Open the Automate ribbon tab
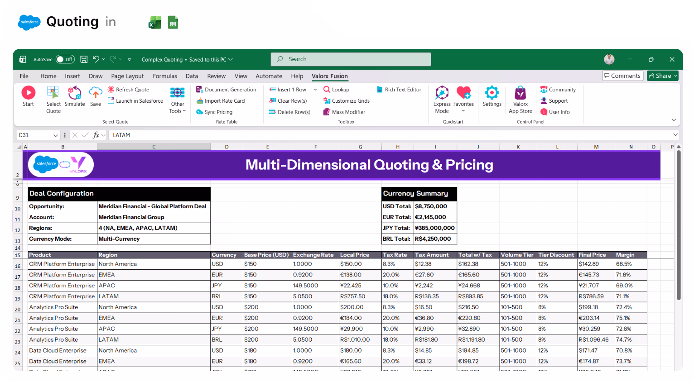 point(269,76)
